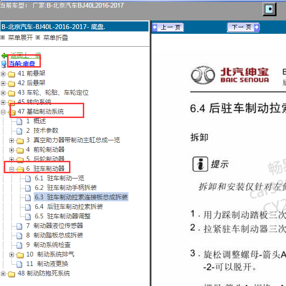Screen dimensions: 286x286
Task: Open 6.3 驻车制动拉索连接板总成拆装 page
Action: point(81,197)
